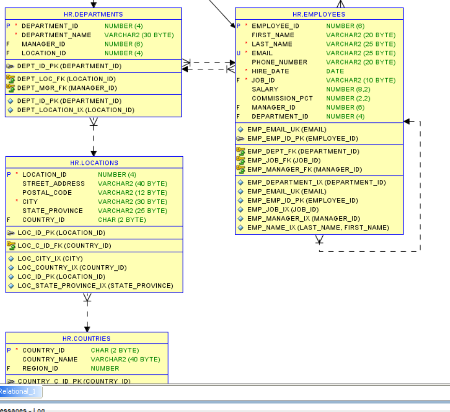Viewport: 450px width, 412px height.
Task: Click the EMP_EMAIL_UK unique key diamond icon
Action: (x=241, y=129)
